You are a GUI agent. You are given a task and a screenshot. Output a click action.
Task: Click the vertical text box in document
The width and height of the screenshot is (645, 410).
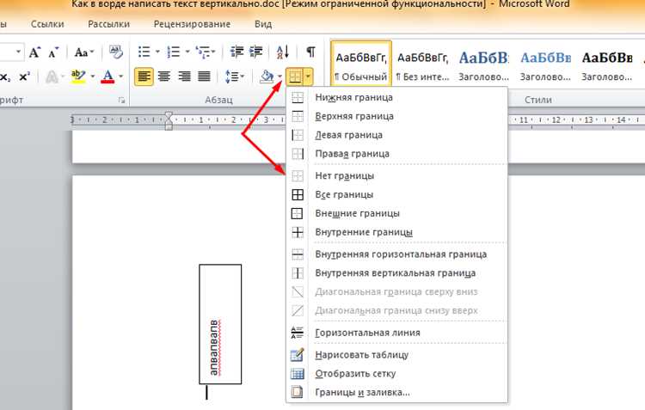click(x=220, y=324)
